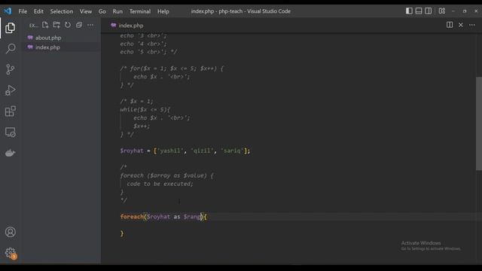Click the 'code to be executed;' comment

160,184
